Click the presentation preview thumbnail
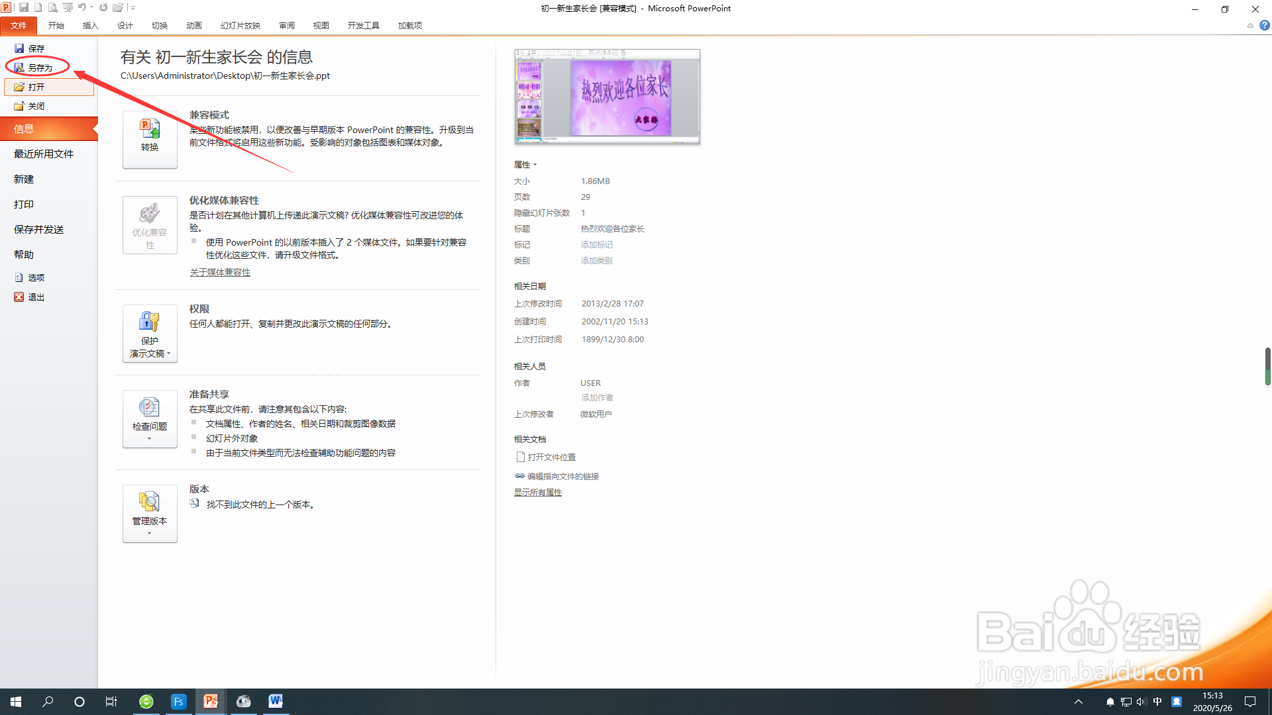The width and height of the screenshot is (1272, 715). (x=607, y=97)
